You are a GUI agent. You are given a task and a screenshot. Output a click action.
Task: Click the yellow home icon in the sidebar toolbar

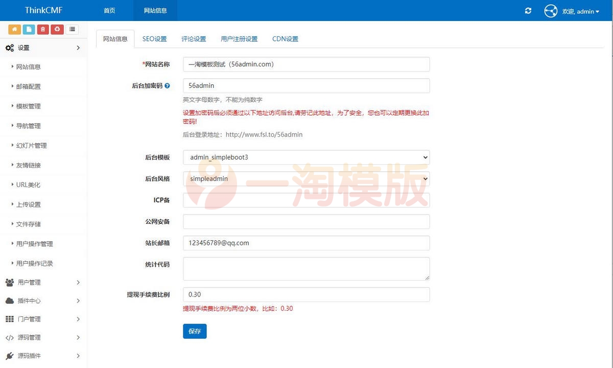coord(14,29)
